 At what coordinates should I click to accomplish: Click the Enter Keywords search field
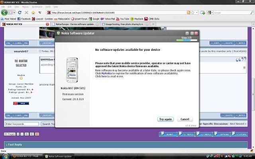click(22, 124)
